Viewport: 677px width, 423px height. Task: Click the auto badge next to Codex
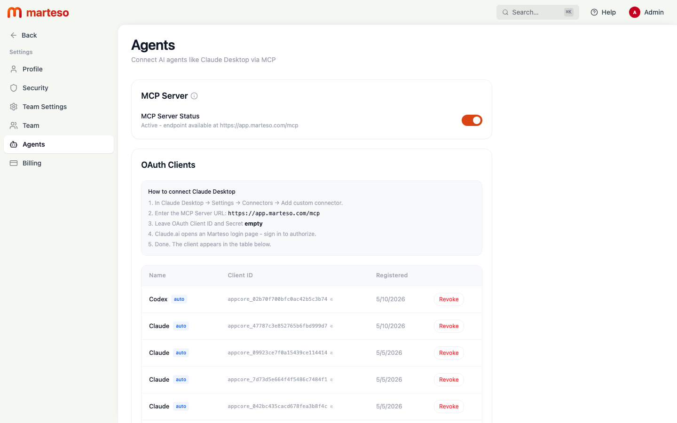[179, 299]
